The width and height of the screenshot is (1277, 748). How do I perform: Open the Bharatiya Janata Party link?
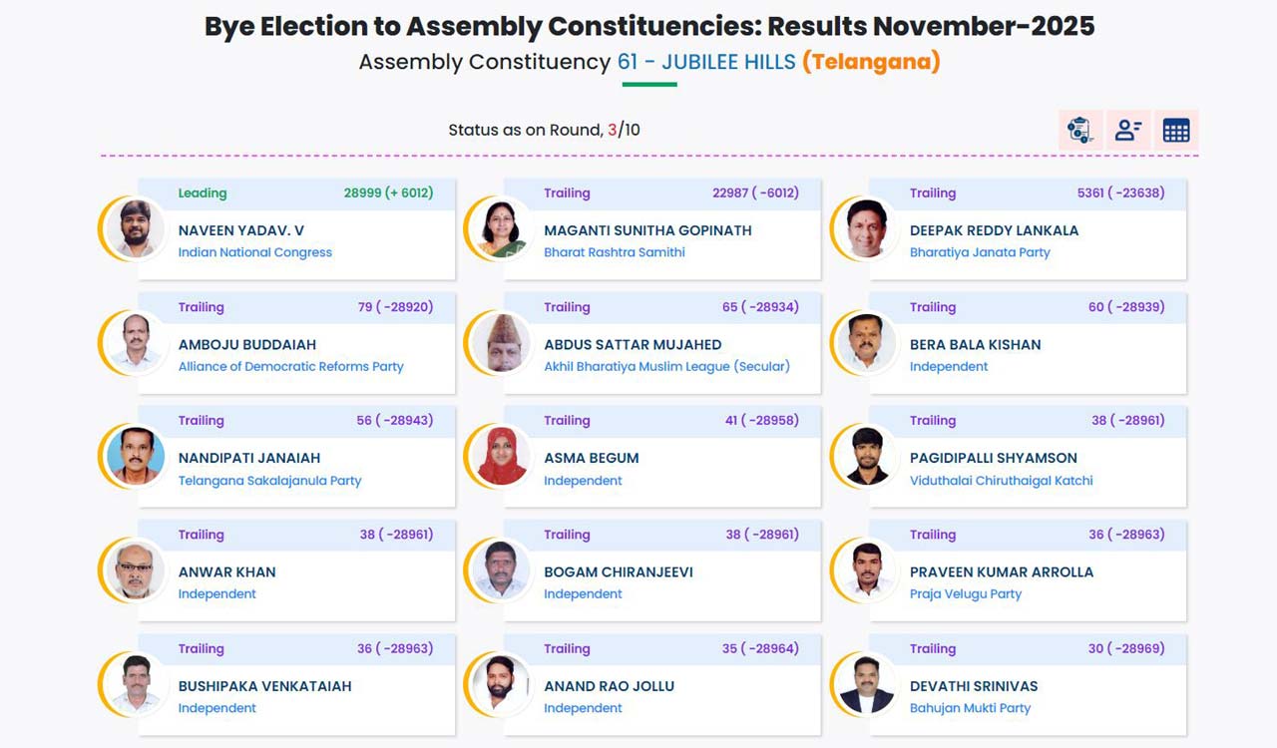point(979,252)
